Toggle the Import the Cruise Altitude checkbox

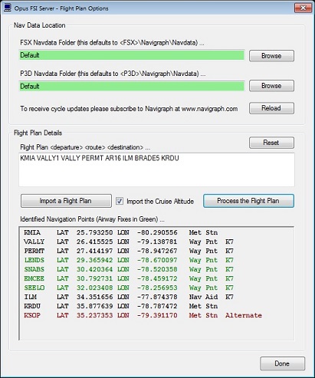click(x=120, y=201)
